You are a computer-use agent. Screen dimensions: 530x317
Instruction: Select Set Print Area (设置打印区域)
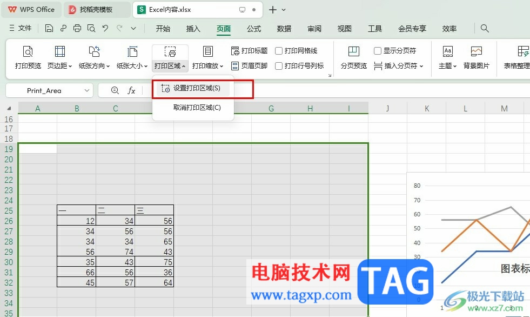[193, 88]
